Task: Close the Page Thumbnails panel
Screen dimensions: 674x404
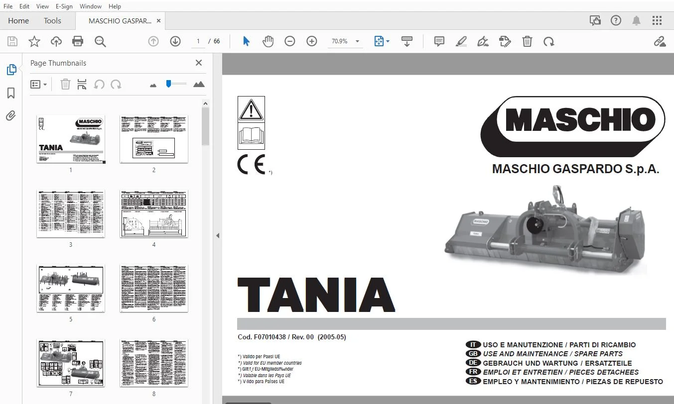Action: point(199,63)
